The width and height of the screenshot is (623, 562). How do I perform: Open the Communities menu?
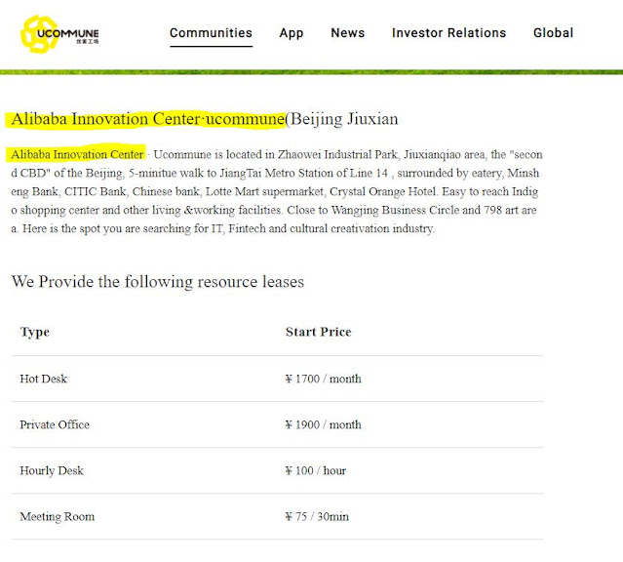[x=211, y=32]
